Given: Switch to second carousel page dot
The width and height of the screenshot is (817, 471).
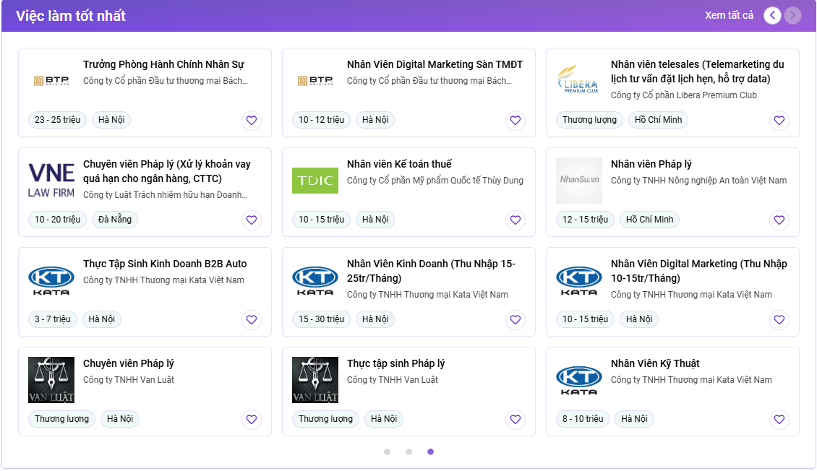Looking at the screenshot, I should (x=409, y=451).
